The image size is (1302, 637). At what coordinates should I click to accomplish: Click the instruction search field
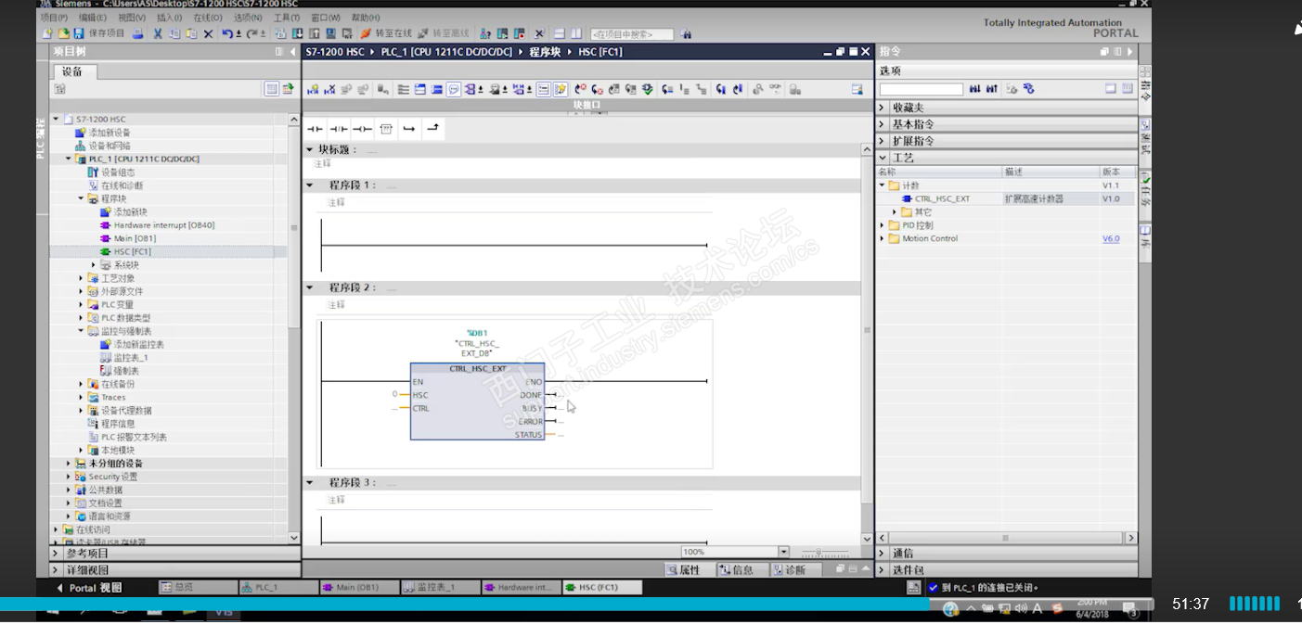pyautogui.click(x=922, y=89)
